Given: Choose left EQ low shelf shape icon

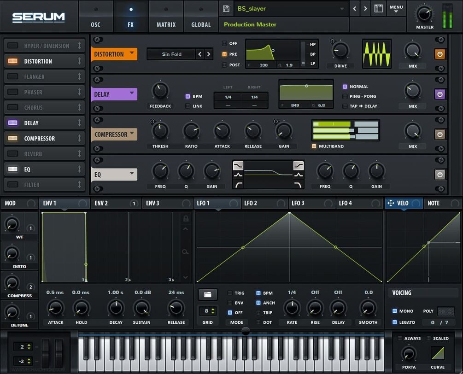Looking at the screenshot, I should pos(238,165).
